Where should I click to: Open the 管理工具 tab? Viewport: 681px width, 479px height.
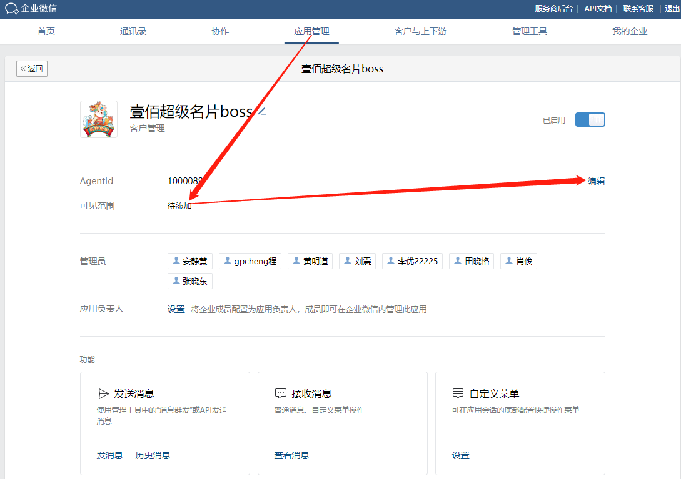(530, 31)
